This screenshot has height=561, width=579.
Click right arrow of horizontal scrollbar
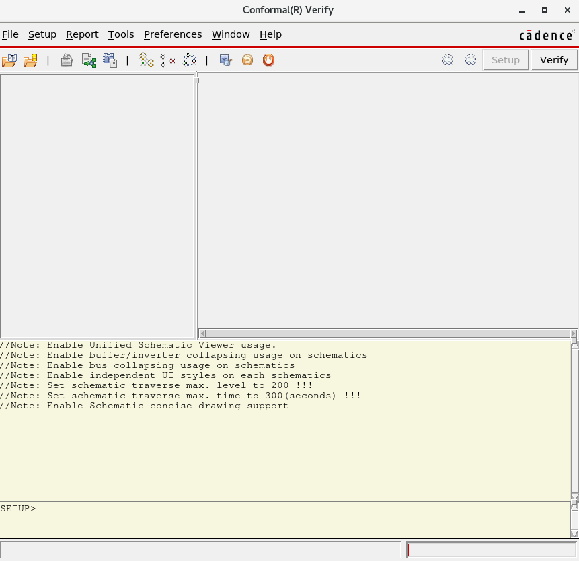[574, 334]
